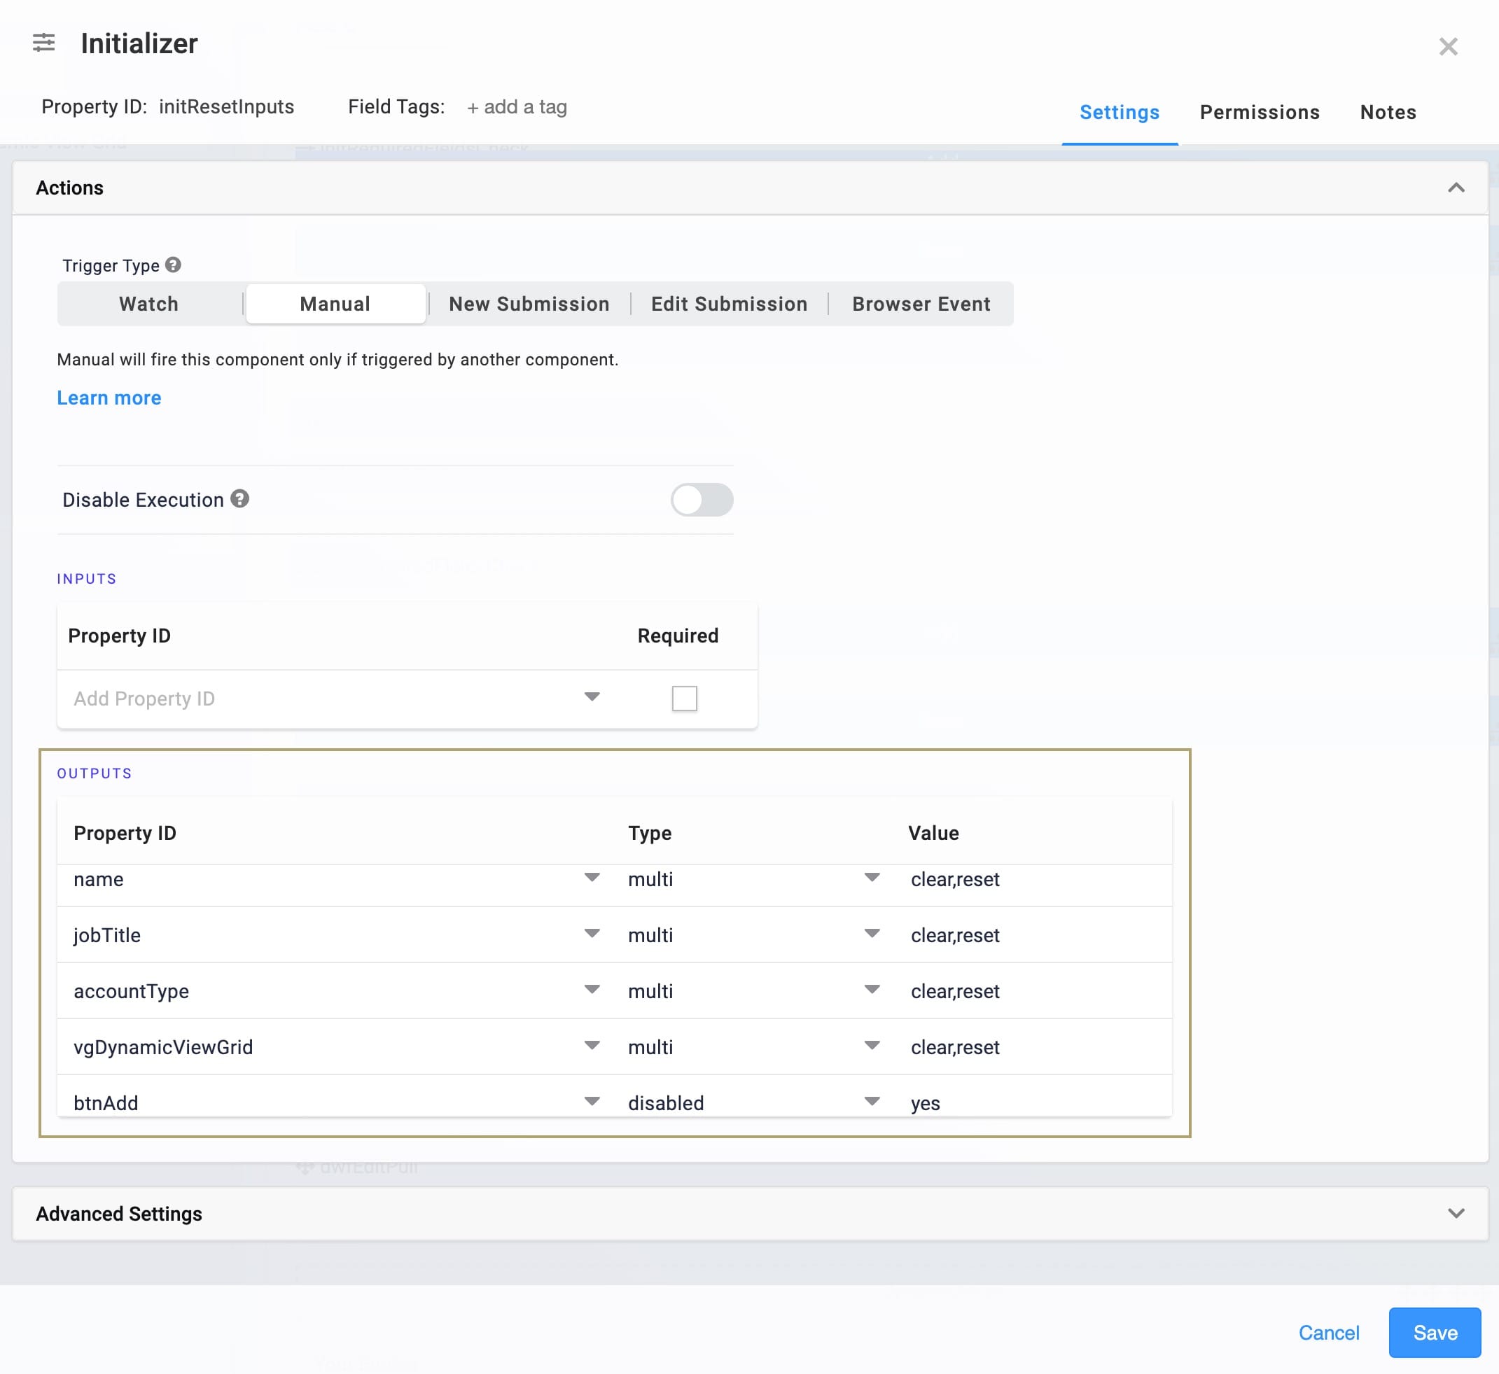Open Property ID dropdown for vgDynamicViewGrid row
1499x1374 pixels.
592,1044
